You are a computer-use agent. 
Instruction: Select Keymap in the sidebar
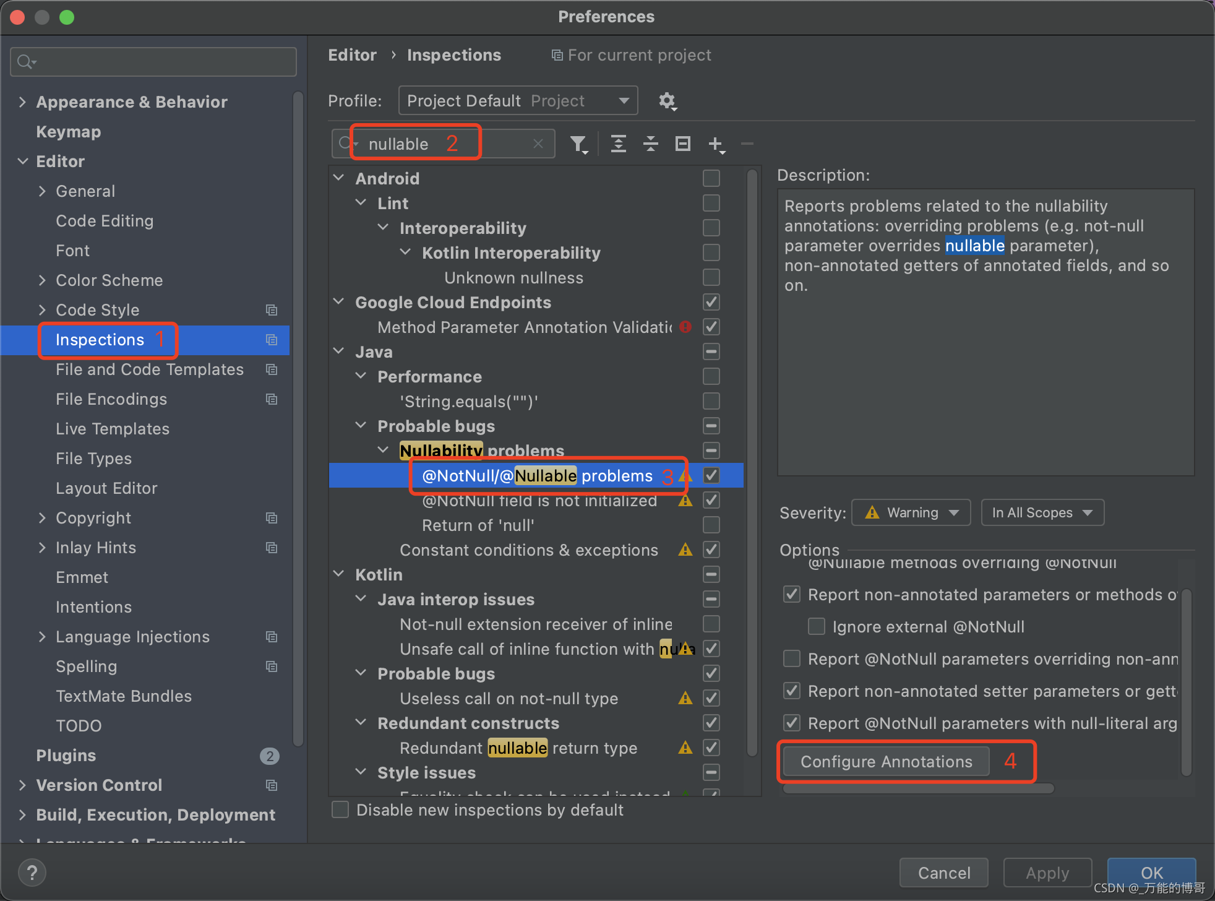[68, 131]
